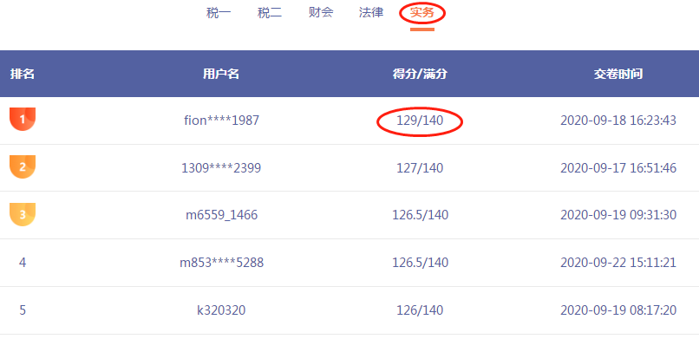
Task: Switch to the 税一 tab
Action: click(x=219, y=12)
